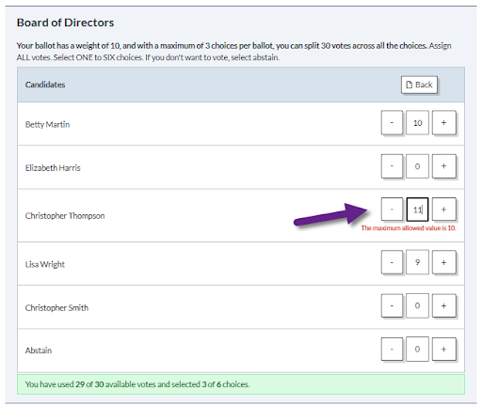The image size is (482, 405).
Task: Click the maximum allowed value error message
Action: coord(409,228)
